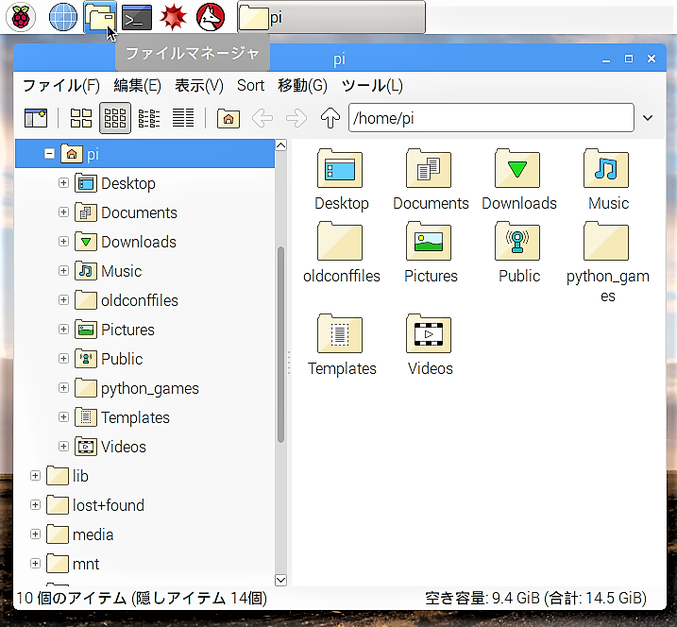
Task: Expand the Documents tree node
Action: point(63,212)
